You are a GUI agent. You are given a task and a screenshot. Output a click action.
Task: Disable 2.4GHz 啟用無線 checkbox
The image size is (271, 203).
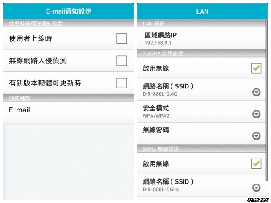256,68
